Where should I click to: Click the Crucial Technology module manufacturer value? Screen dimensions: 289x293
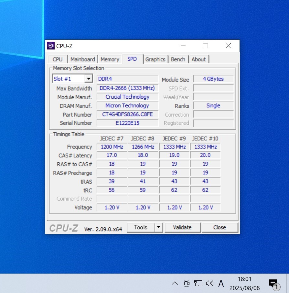click(x=127, y=97)
